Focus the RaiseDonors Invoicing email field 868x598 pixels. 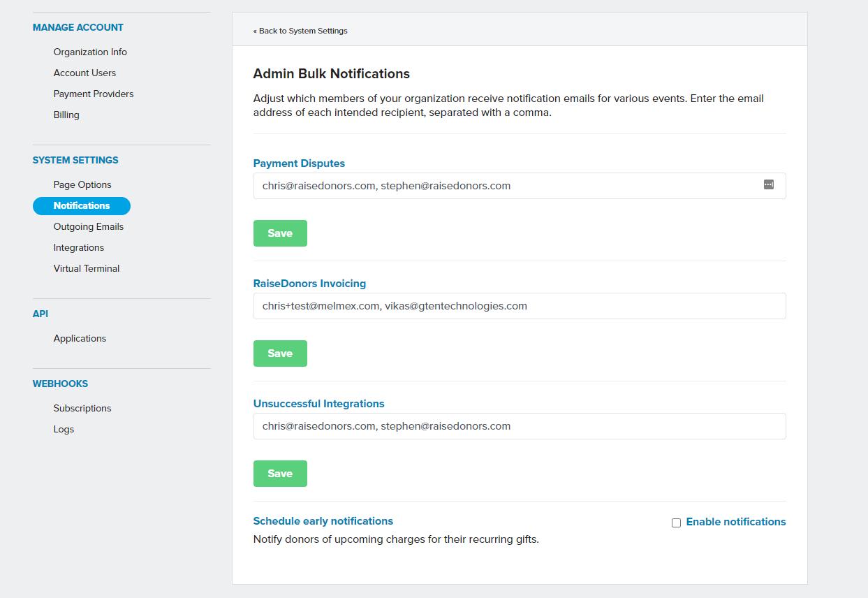[x=519, y=306]
